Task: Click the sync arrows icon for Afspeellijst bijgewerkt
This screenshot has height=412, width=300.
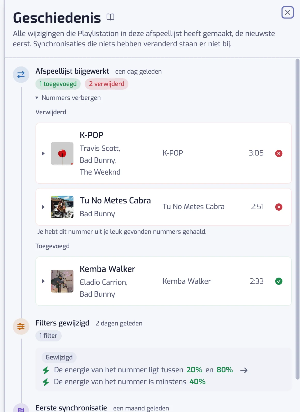Action: (x=21, y=75)
